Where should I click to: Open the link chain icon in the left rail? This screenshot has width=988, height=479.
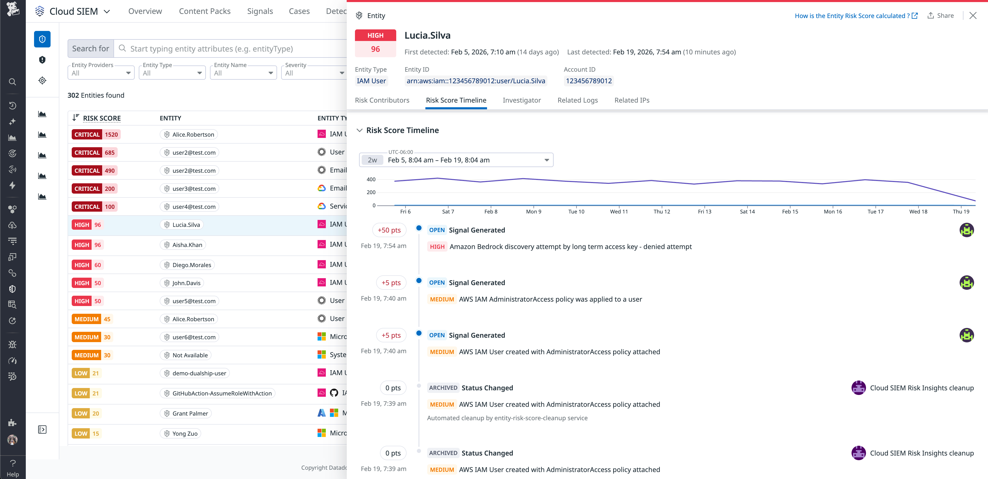(12, 273)
